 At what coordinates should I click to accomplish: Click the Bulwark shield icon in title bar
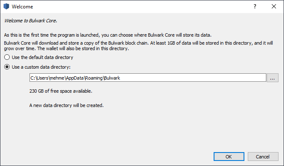[6, 6]
